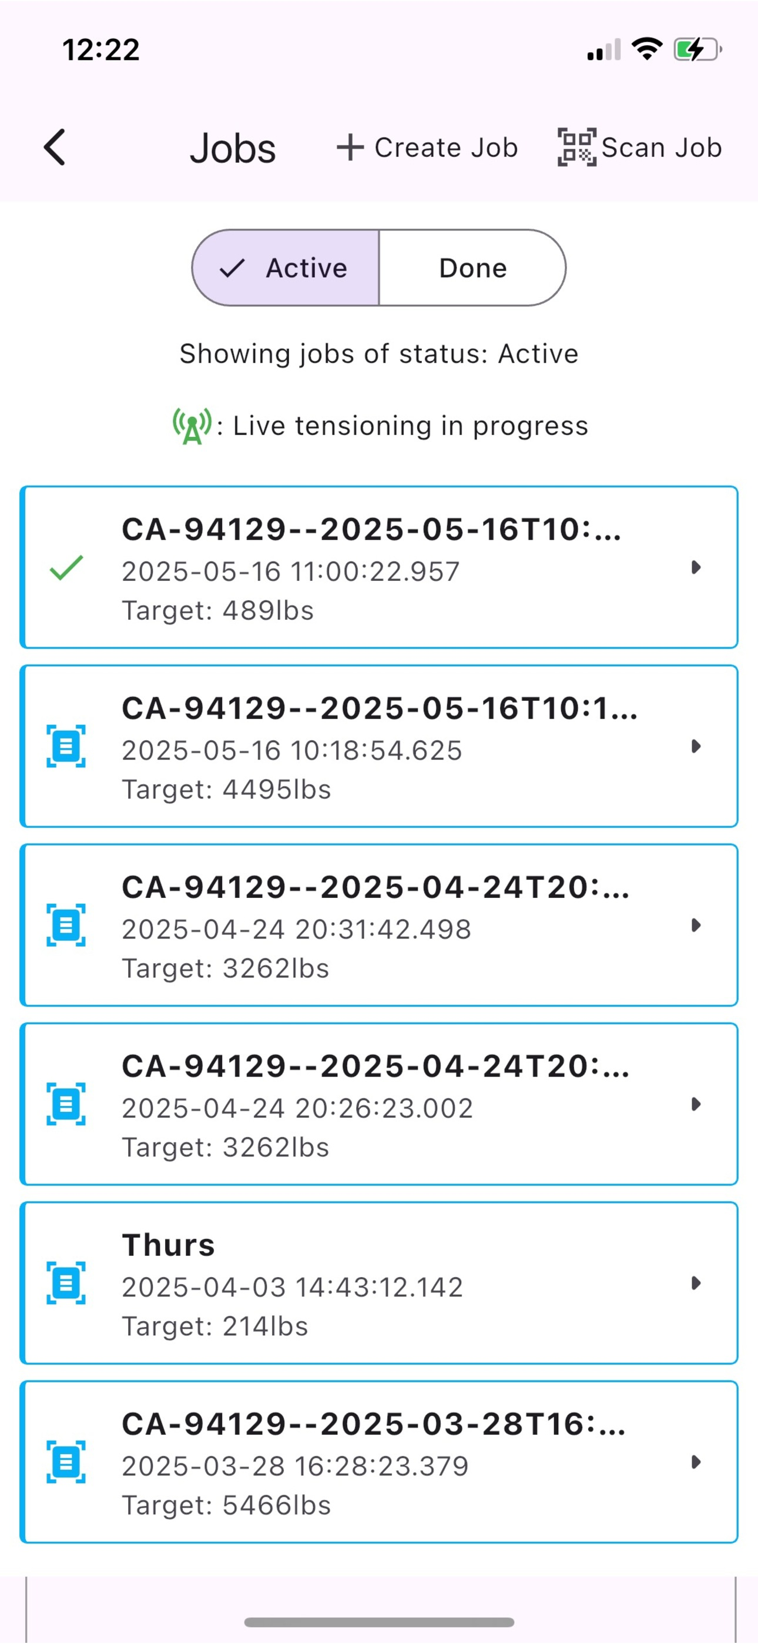Tap the home indicator bar at bottom
758x1644 pixels.
click(379, 1622)
